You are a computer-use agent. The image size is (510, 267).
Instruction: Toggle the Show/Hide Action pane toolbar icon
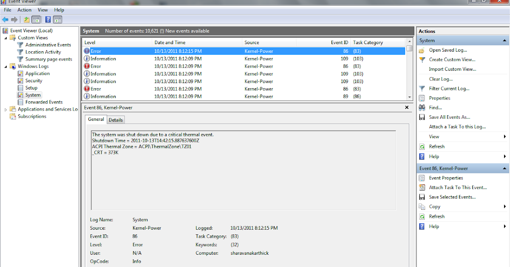(57, 19)
